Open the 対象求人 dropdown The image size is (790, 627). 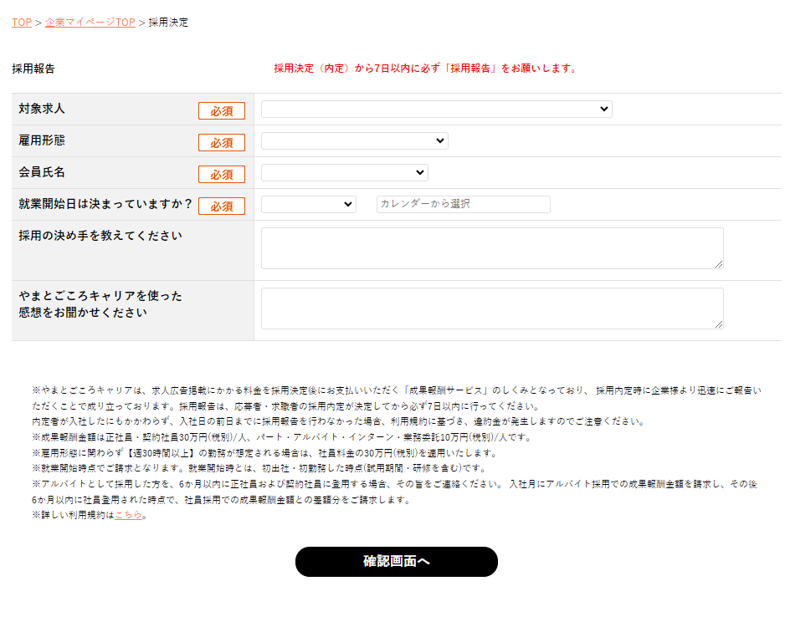[436, 110]
